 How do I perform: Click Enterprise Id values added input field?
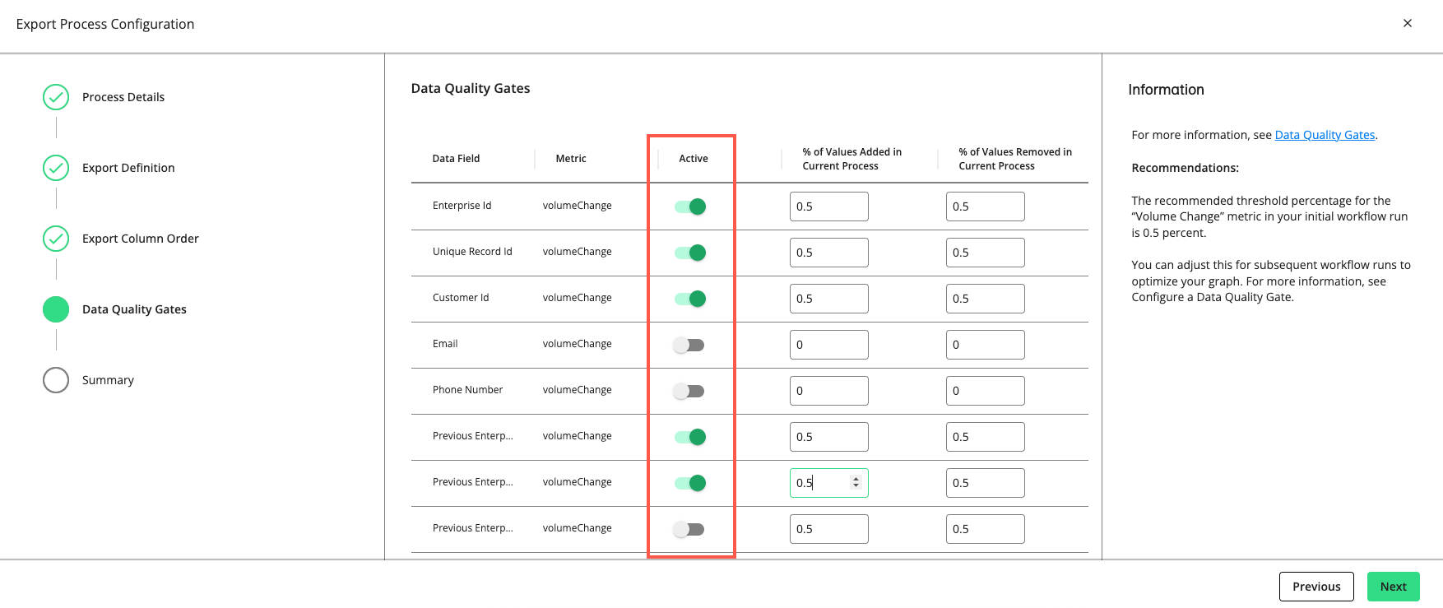(x=828, y=207)
